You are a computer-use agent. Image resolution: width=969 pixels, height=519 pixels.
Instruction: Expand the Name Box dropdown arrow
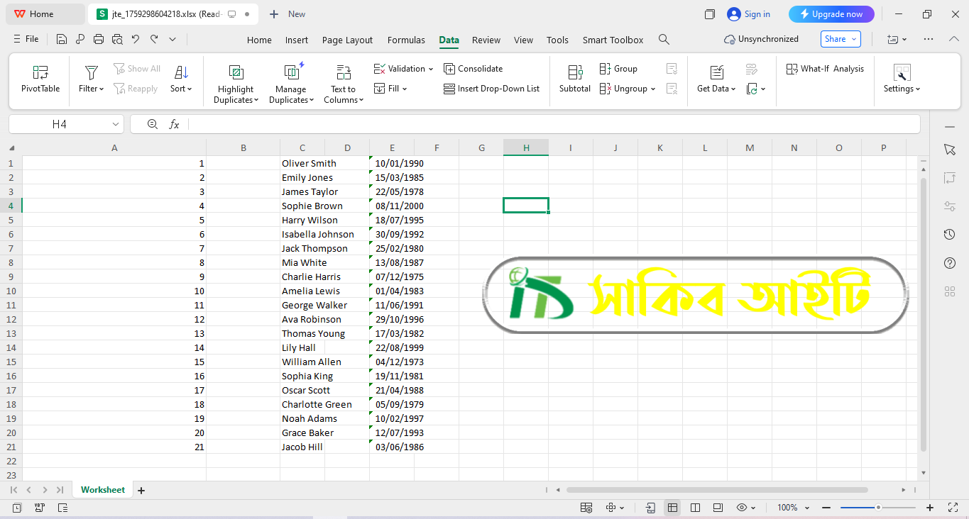116,124
